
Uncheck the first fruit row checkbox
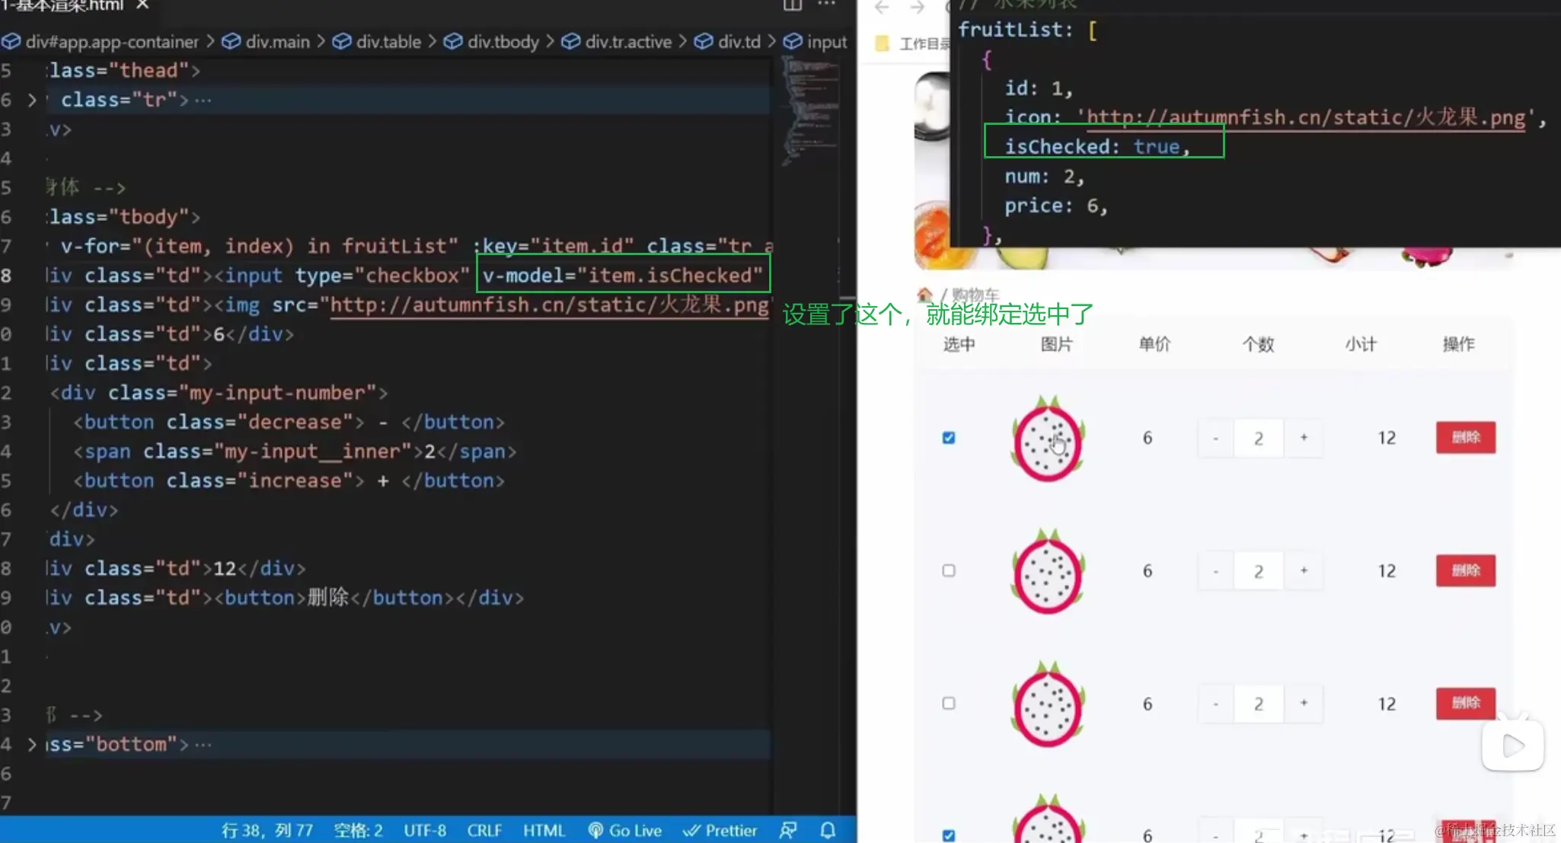click(x=949, y=438)
